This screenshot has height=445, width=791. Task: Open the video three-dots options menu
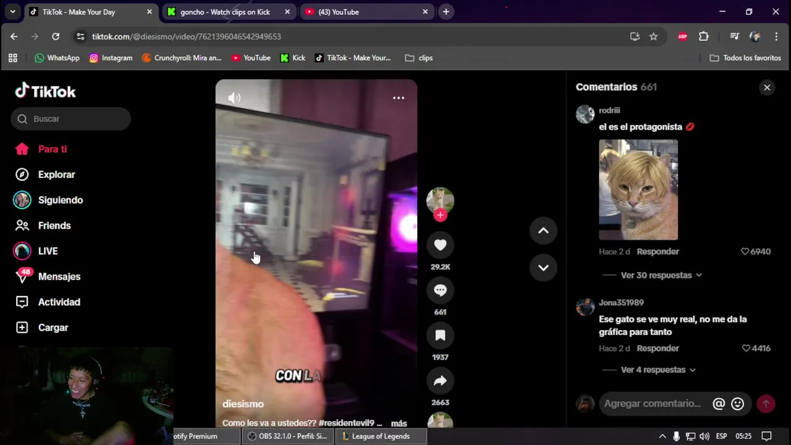[399, 98]
